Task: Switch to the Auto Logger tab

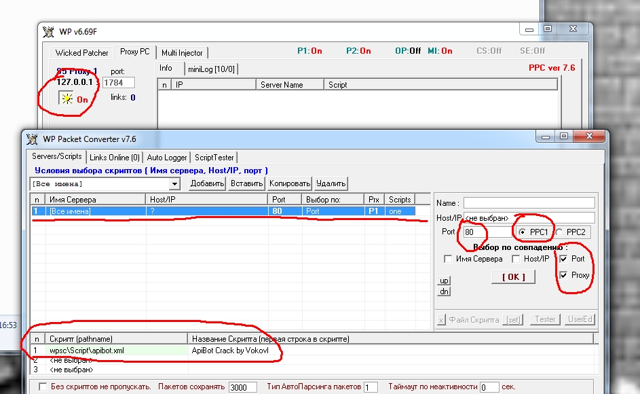Action: [166, 157]
